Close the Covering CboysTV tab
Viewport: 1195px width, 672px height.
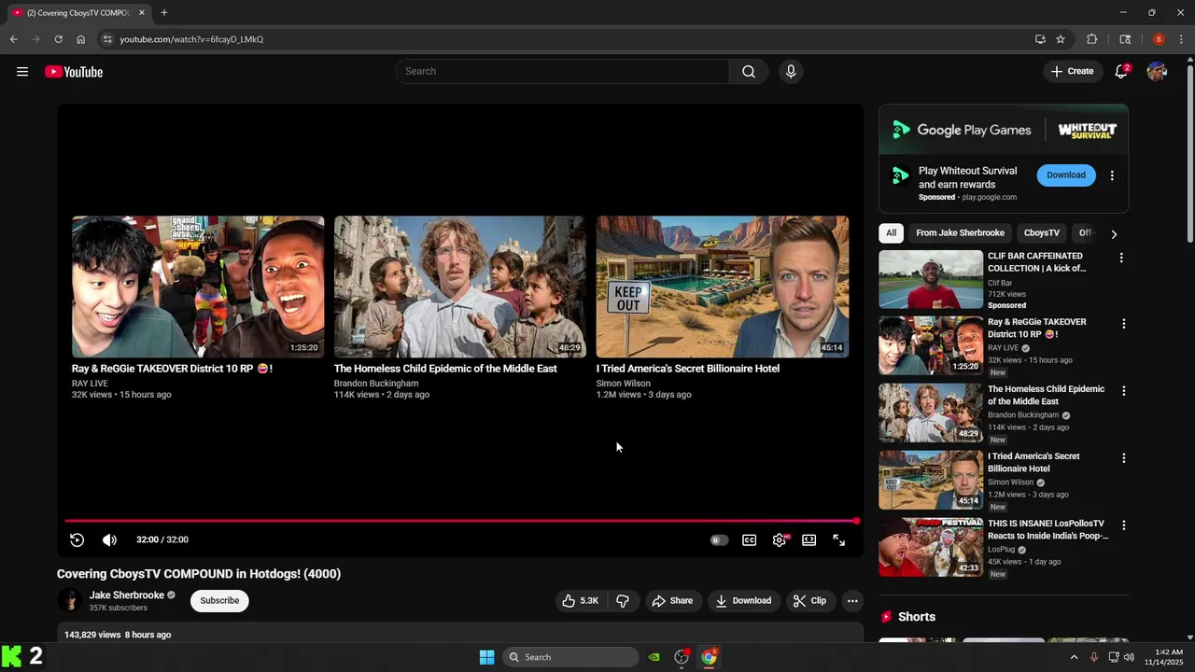pos(142,12)
